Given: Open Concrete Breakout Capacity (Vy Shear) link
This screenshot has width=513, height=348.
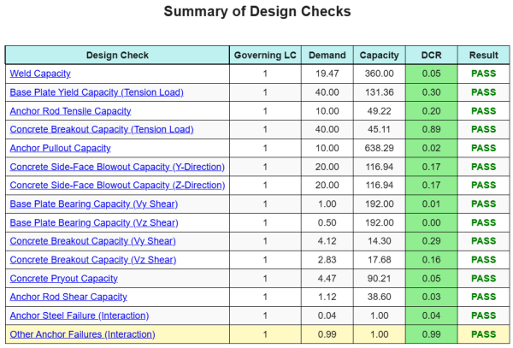Looking at the screenshot, I should (92, 241).
